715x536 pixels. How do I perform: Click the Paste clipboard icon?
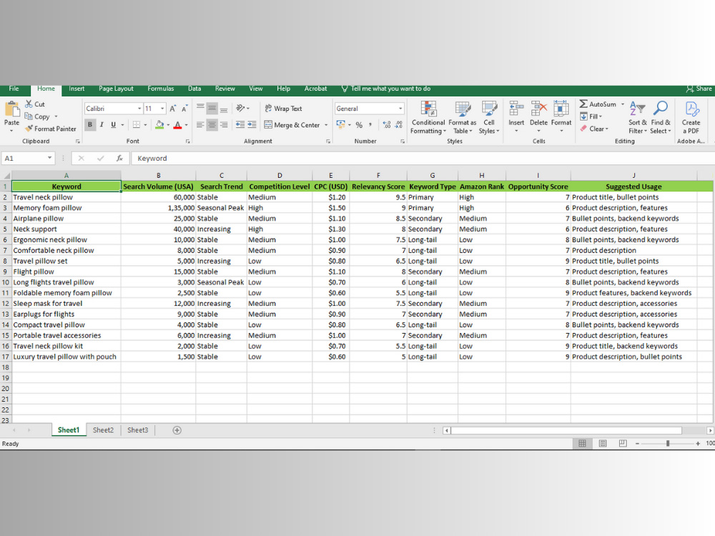pyautogui.click(x=12, y=110)
